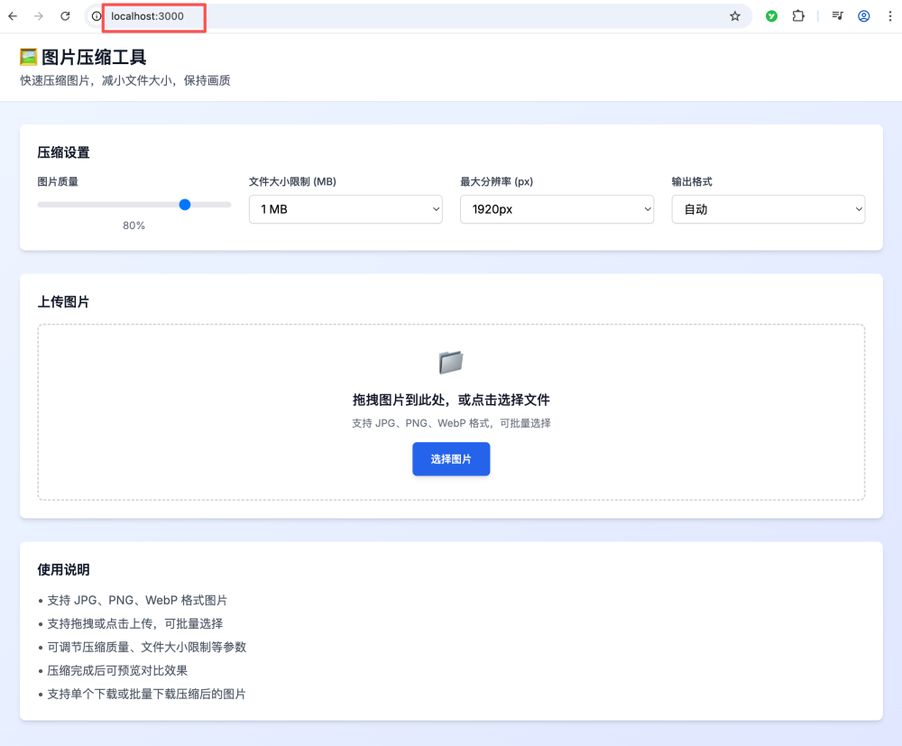Viewport: 902px width, 746px height.
Task: Reload the localhost:3000 page
Action: click(x=63, y=15)
